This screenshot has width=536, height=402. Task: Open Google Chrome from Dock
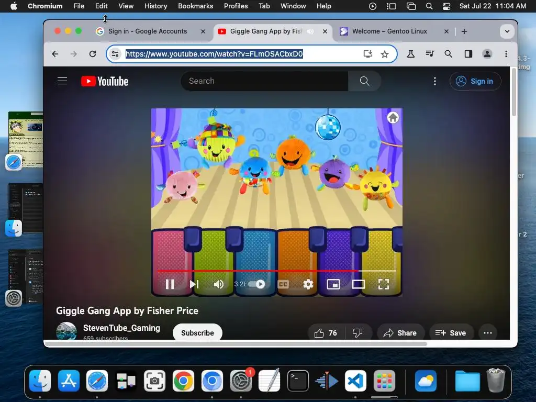tap(183, 381)
